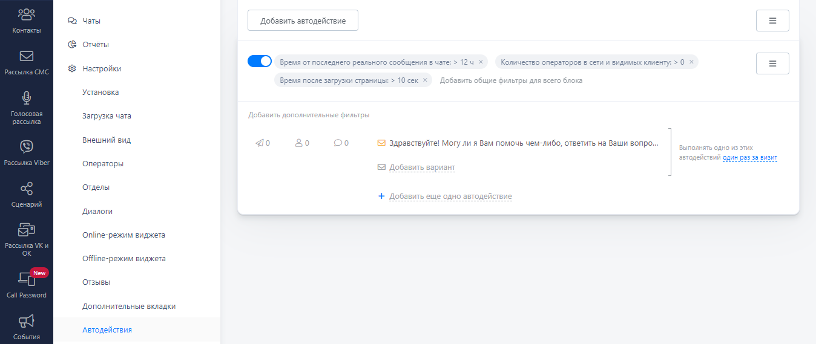Remove the '> 12 ч' time filter
Image resolution: width=816 pixels, height=344 pixels.
click(x=481, y=62)
